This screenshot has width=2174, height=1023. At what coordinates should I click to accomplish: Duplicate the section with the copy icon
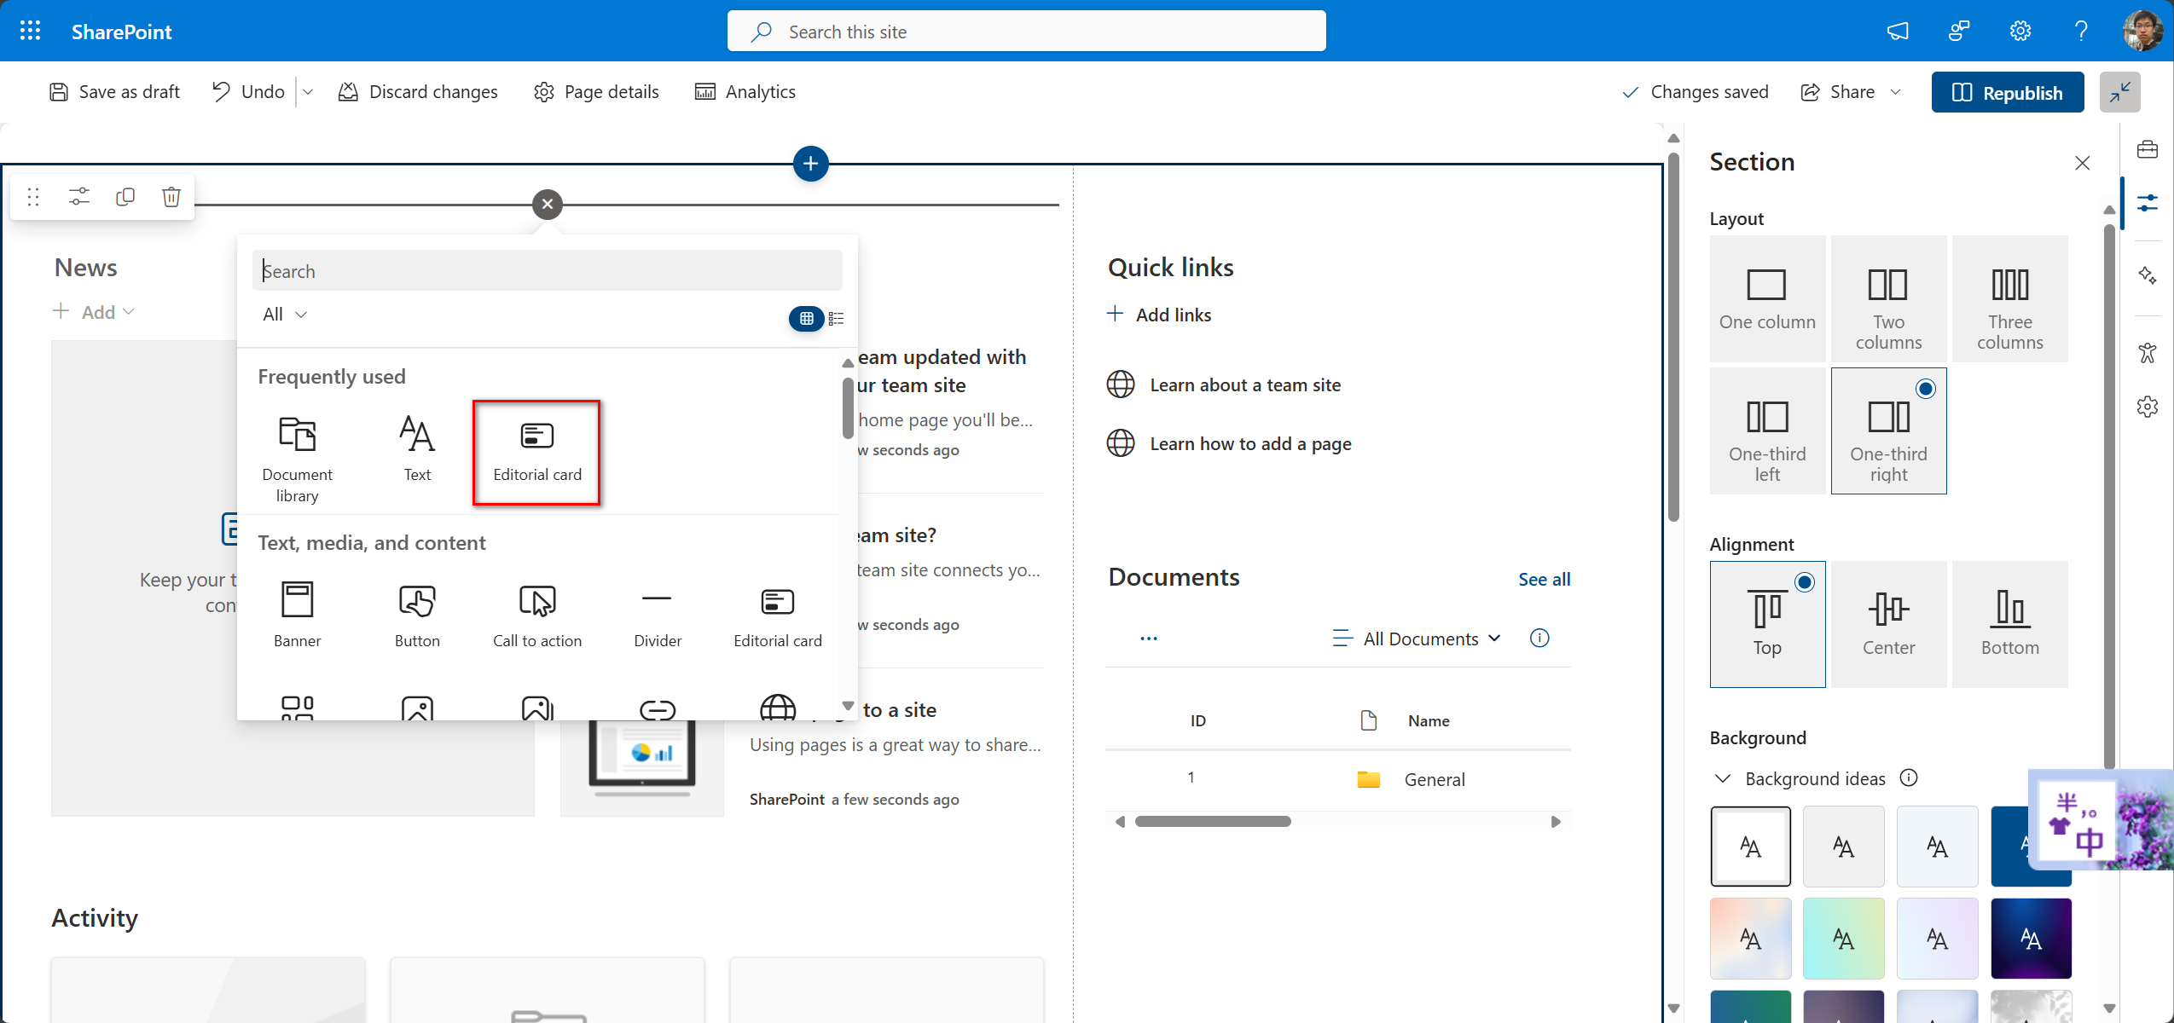125,197
